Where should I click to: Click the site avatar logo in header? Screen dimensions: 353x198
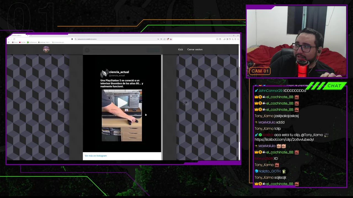click(46, 49)
